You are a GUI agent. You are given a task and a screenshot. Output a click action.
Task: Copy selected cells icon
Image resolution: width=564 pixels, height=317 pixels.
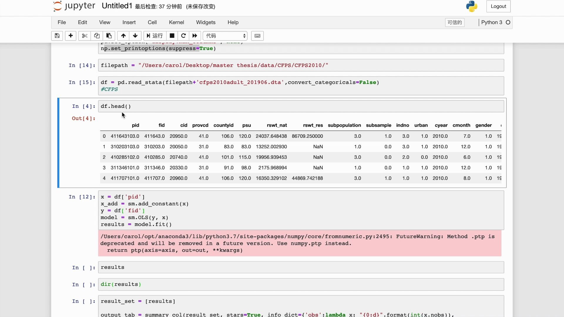click(x=97, y=36)
